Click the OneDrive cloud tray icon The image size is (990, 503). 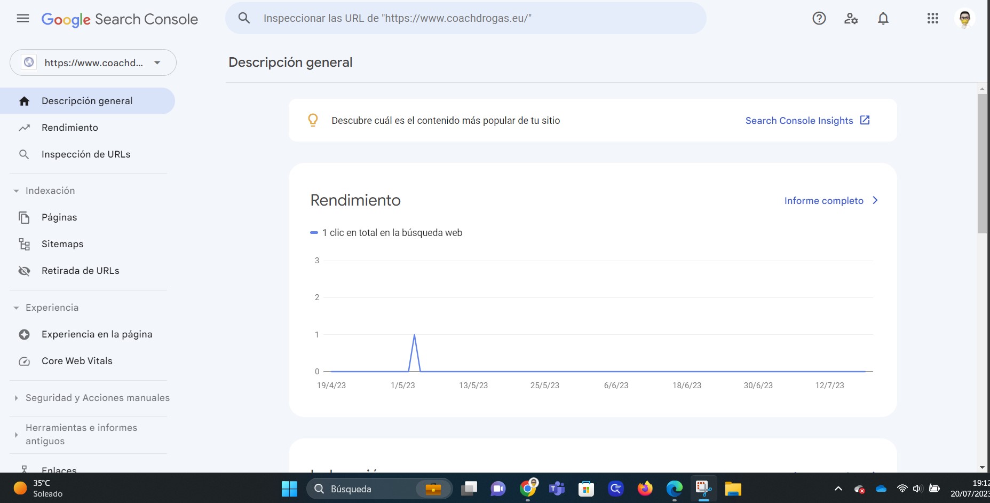pyautogui.click(x=881, y=489)
